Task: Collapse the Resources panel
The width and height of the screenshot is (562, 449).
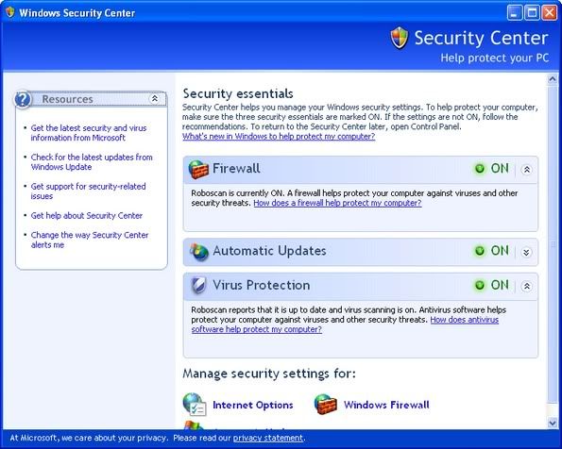Action: (155, 98)
